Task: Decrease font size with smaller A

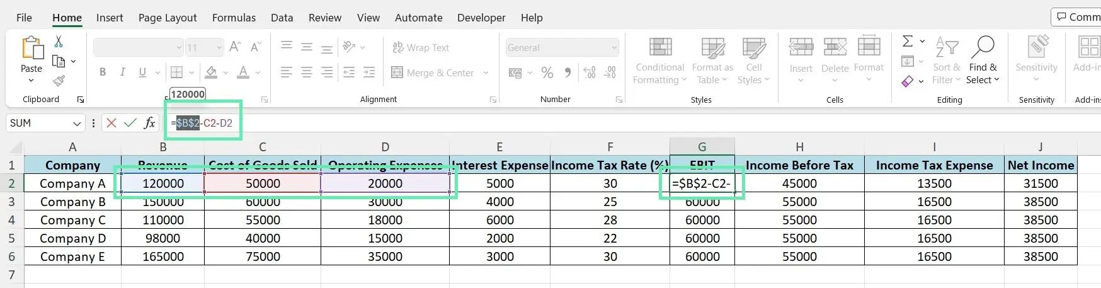Action: (255, 47)
